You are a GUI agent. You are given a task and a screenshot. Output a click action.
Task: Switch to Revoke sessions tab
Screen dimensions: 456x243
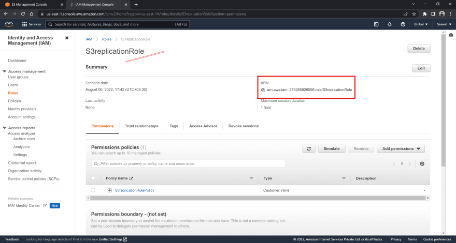[244, 126]
